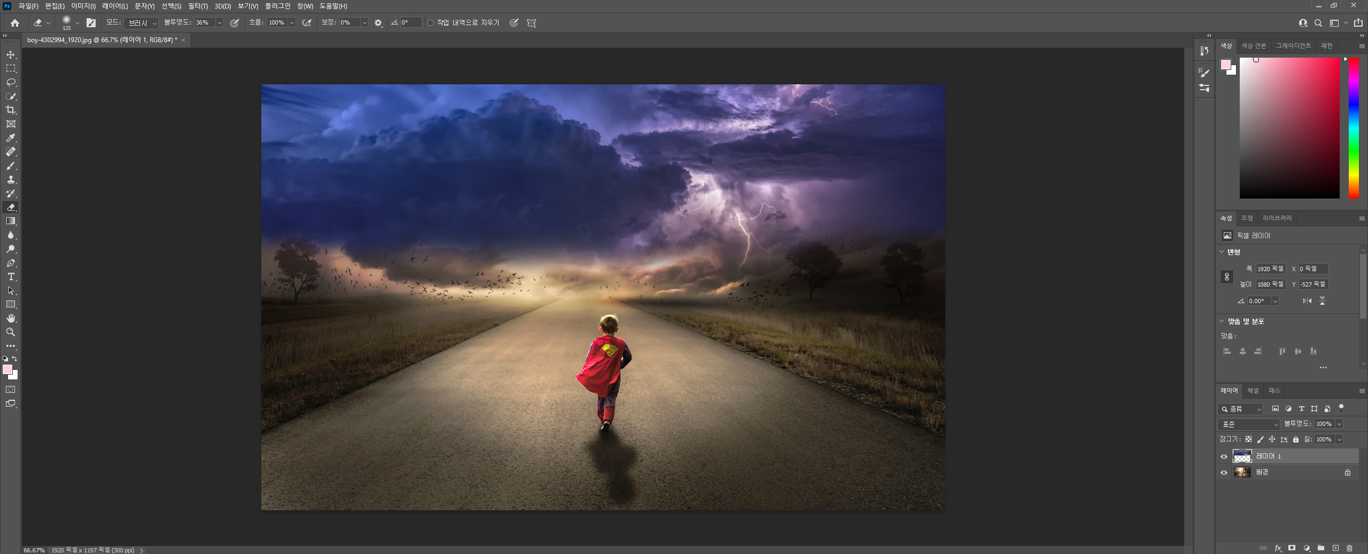Add layer style fx icon
1368x554 pixels.
coord(1278,548)
